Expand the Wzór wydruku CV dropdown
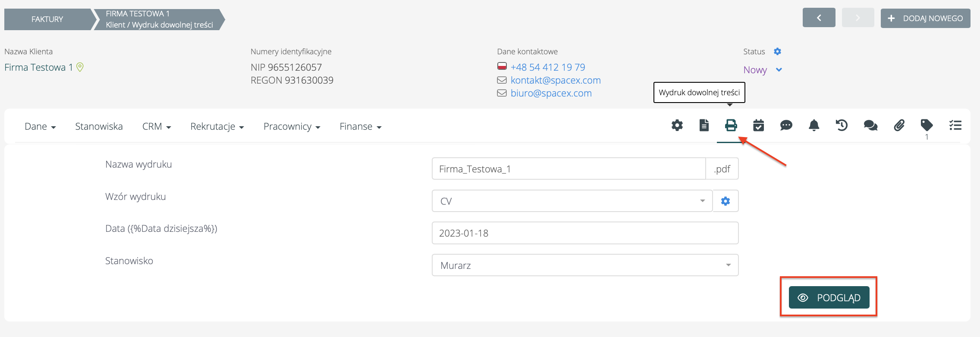Screen dimensions: 980x337 [572, 201]
